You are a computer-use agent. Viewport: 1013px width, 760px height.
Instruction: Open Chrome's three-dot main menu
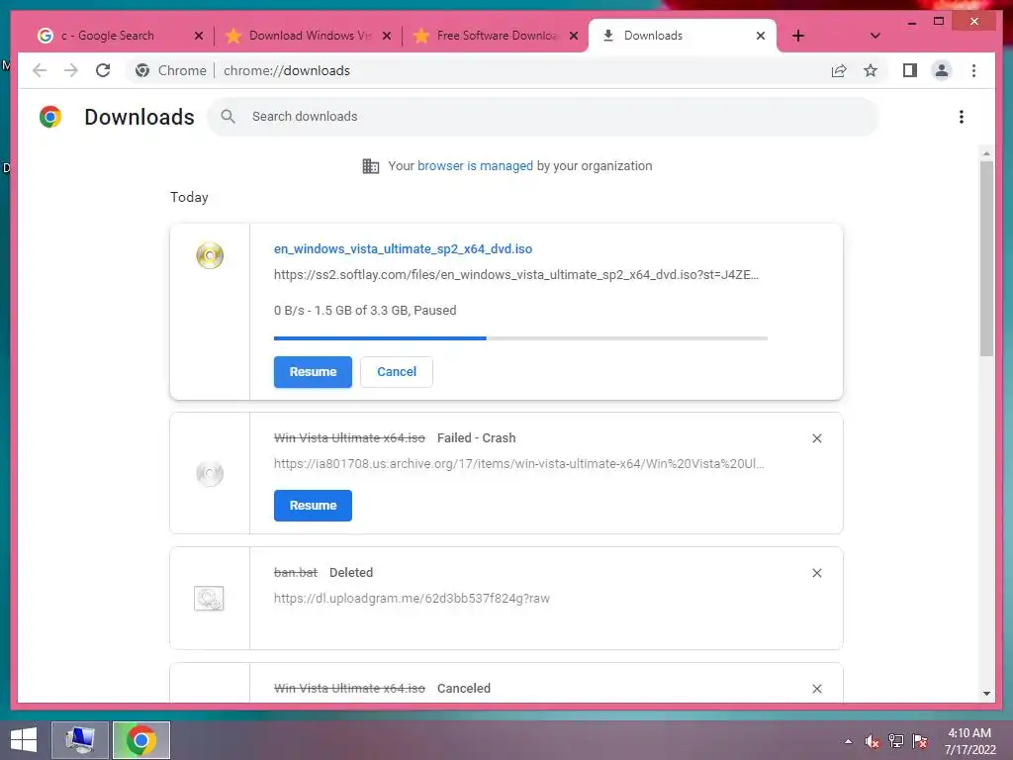pos(973,70)
